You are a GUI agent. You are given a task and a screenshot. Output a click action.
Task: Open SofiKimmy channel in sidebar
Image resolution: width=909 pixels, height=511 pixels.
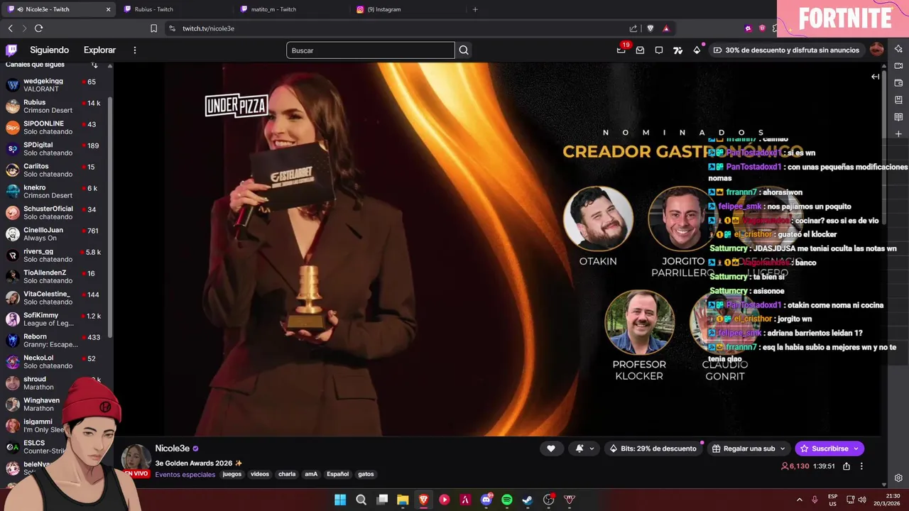tap(55, 319)
